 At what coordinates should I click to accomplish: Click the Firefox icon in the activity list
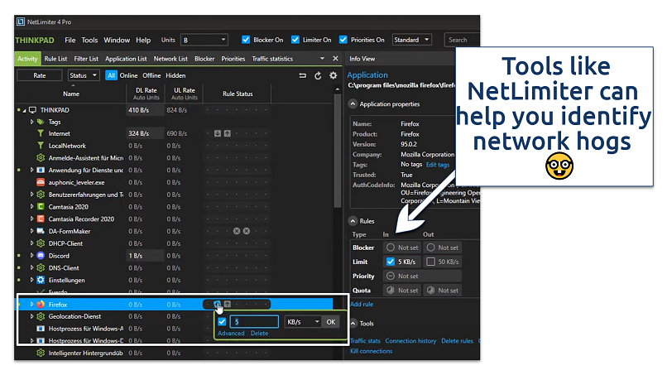coord(41,305)
